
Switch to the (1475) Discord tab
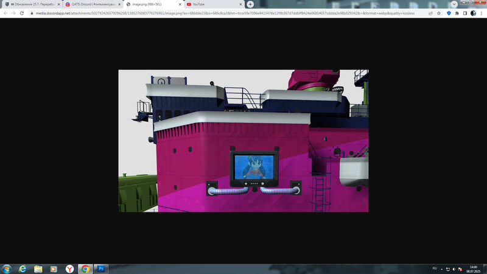[x=93, y=4]
